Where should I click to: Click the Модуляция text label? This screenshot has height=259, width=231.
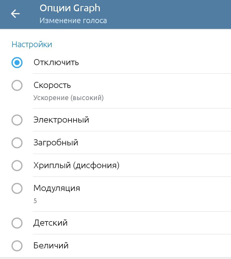[x=57, y=188]
